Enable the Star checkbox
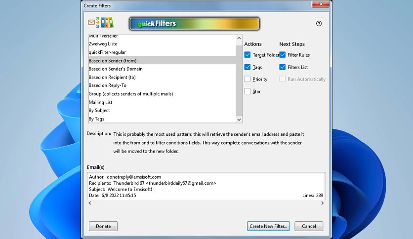Viewport: 413px width, 239px height. click(x=247, y=91)
